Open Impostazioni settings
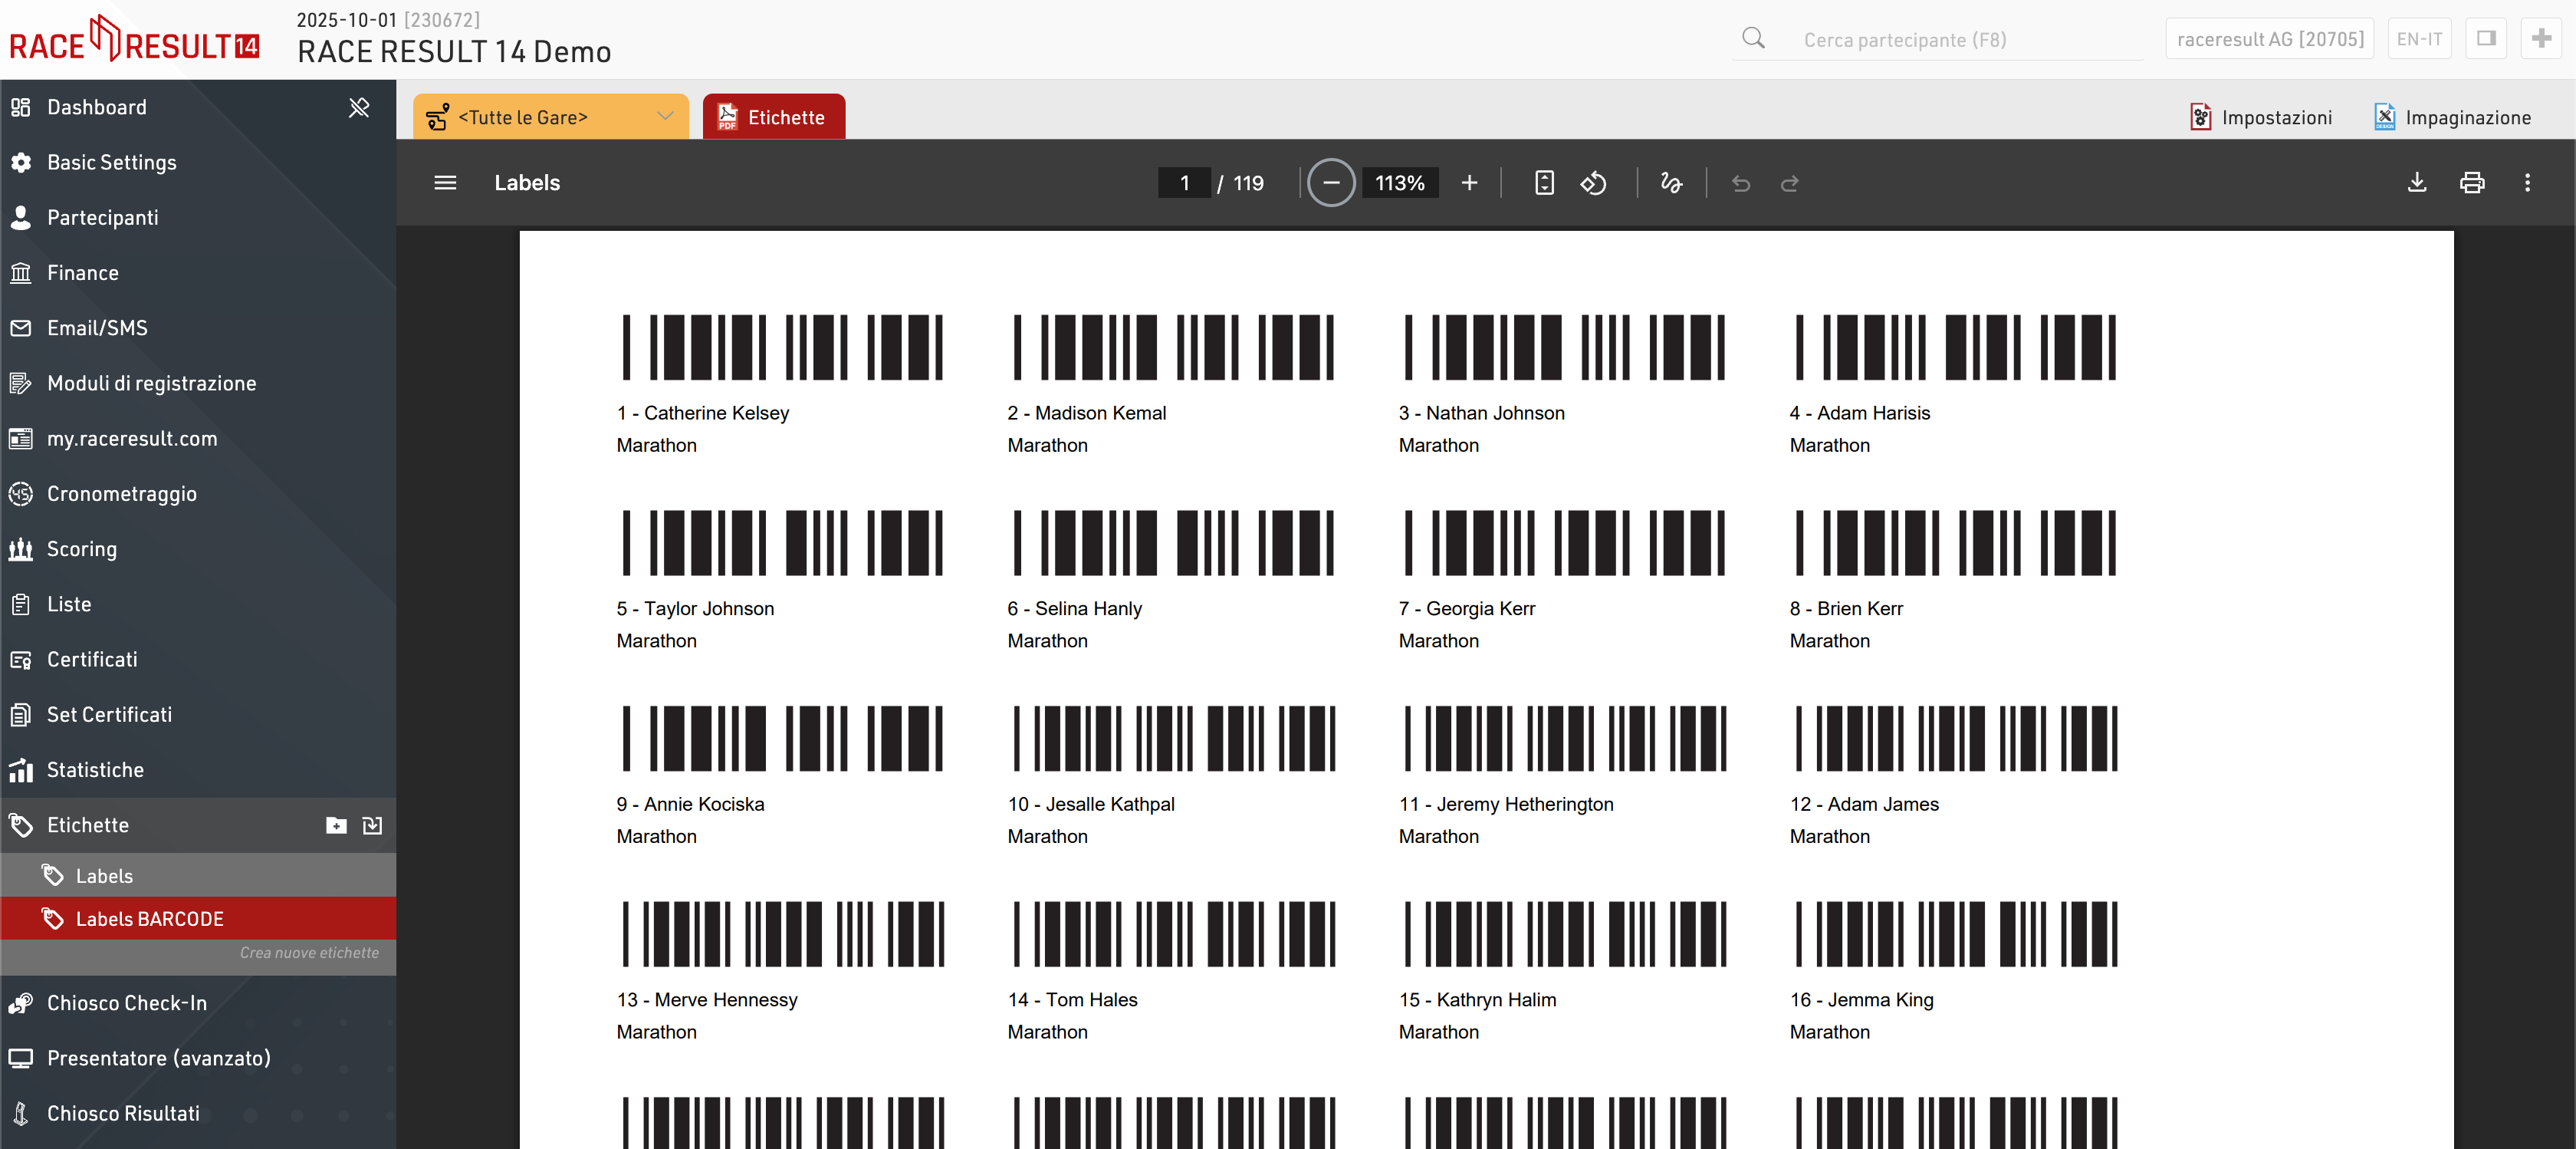Image resolution: width=2576 pixels, height=1149 pixels. (2260, 117)
